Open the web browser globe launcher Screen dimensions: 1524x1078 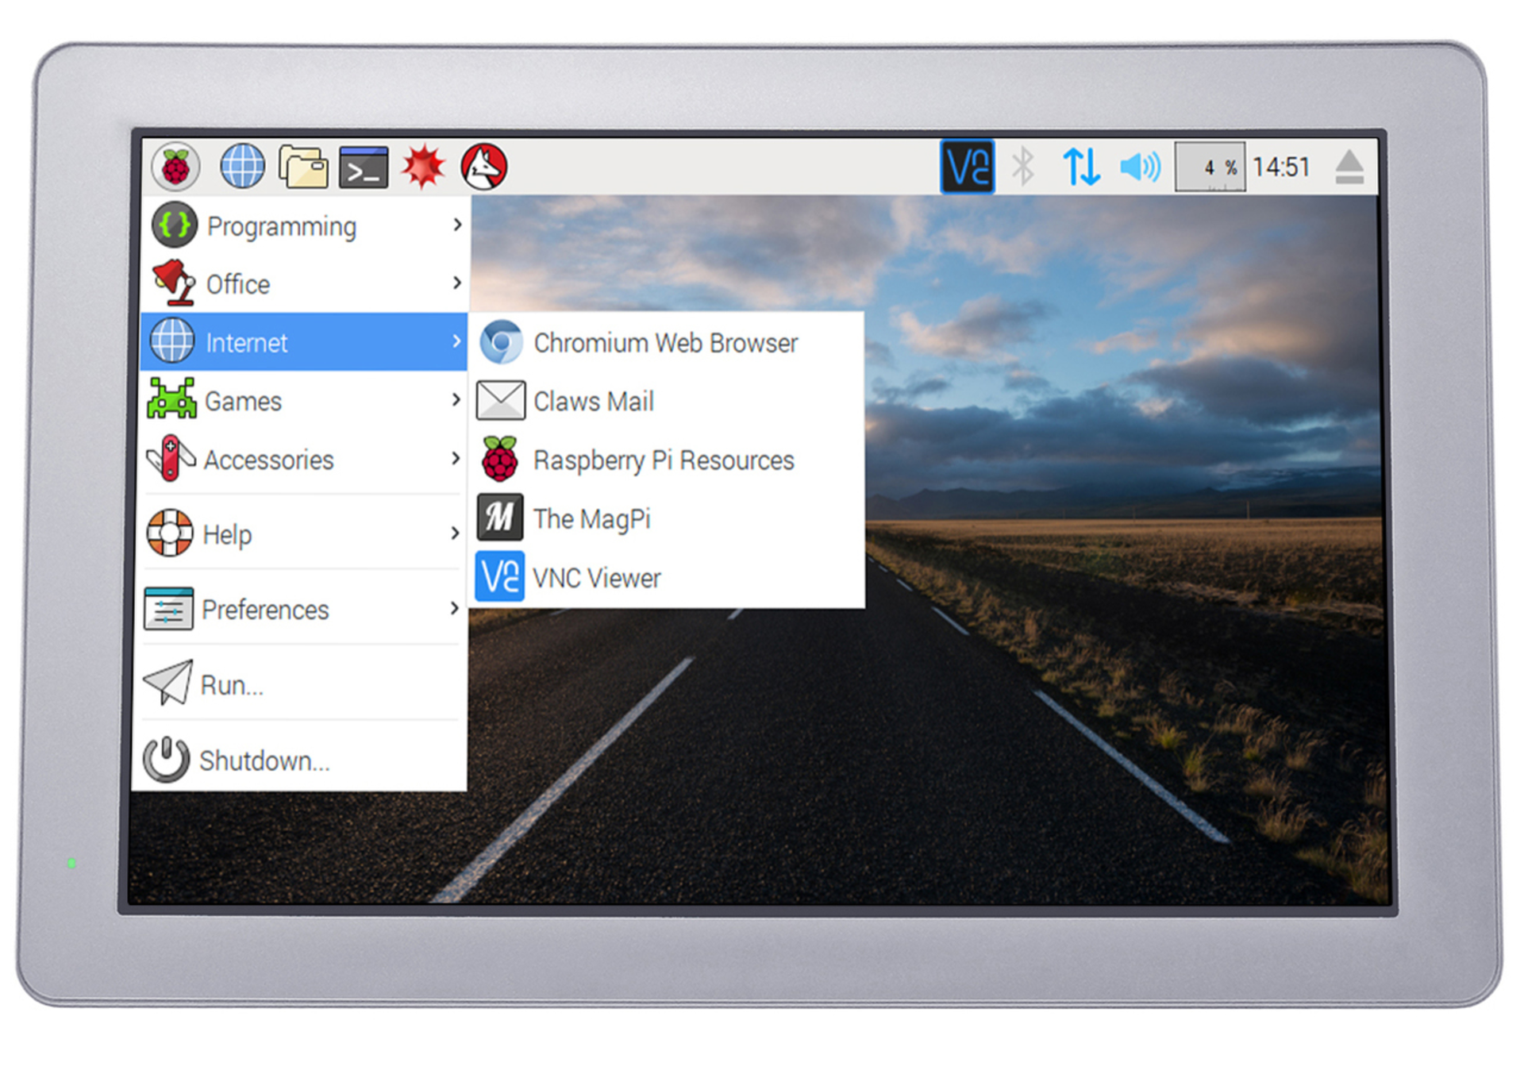tap(242, 167)
